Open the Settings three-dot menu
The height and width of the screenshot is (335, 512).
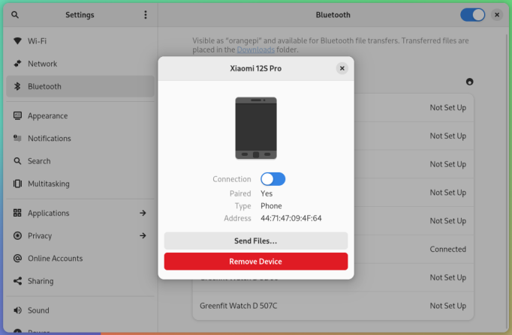146,15
